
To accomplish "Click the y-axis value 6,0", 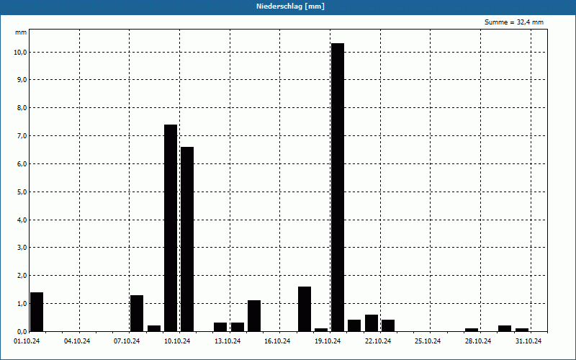I will [22, 164].
